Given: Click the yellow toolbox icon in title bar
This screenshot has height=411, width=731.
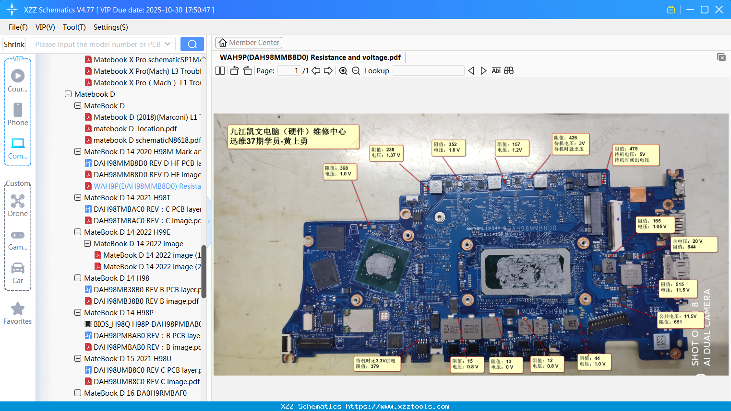Looking at the screenshot, I should click(671, 10).
